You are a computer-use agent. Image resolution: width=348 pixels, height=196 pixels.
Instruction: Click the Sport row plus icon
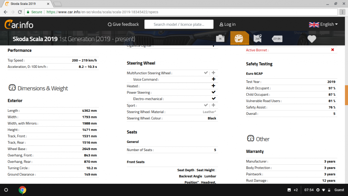[x=214, y=105]
